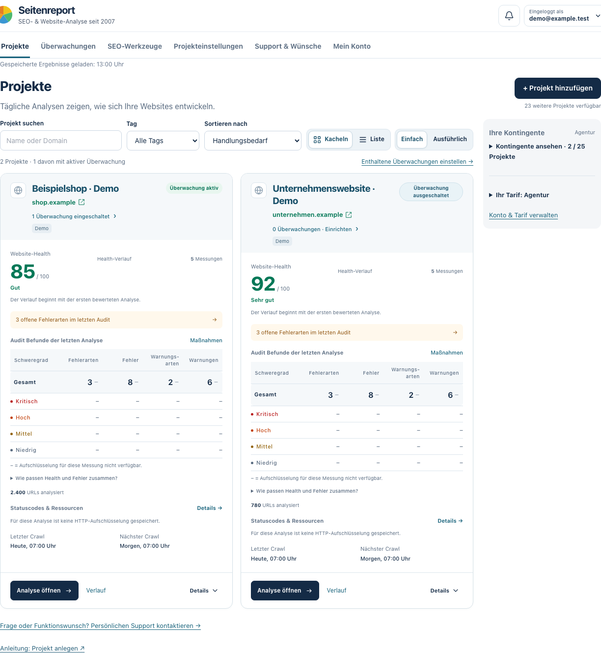Viewport: 601px width, 654px height.
Task: Click the Beispielshop · Demo title
Action: coord(75,189)
